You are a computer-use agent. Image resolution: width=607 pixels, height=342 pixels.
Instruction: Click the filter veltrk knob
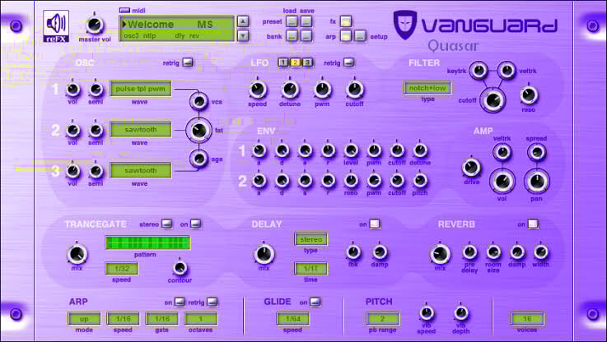pos(506,71)
